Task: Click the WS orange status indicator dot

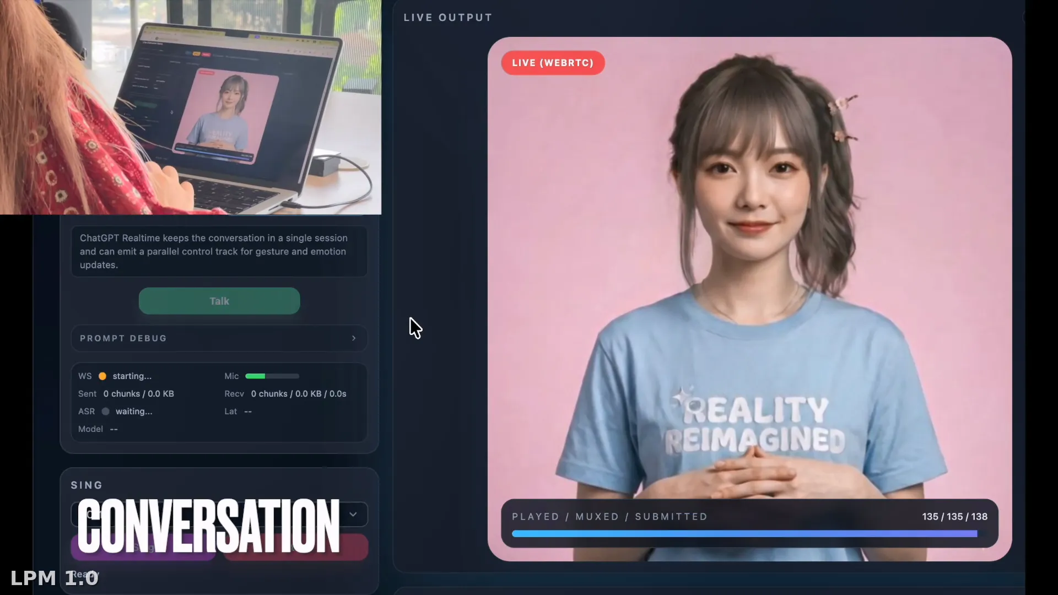Action: [x=102, y=376]
